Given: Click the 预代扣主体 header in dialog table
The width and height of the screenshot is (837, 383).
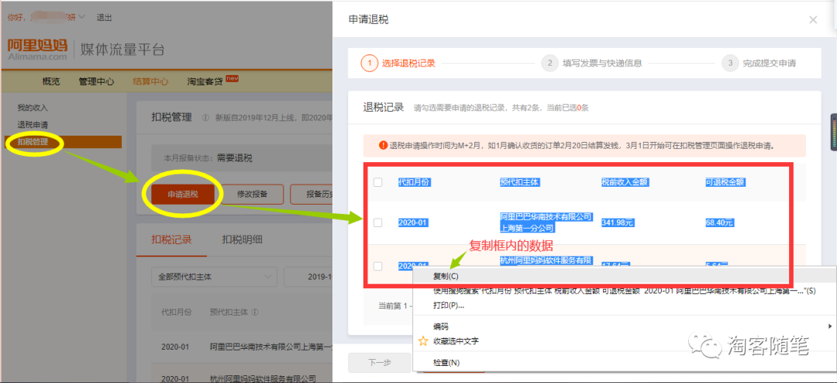Looking at the screenshot, I should pos(520,182).
